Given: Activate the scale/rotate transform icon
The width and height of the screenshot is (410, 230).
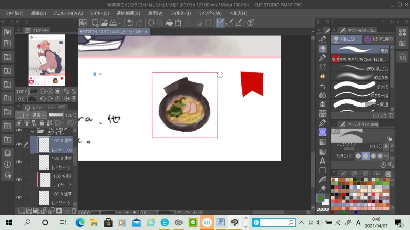Looking at the screenshot, I should coord(178,23).
